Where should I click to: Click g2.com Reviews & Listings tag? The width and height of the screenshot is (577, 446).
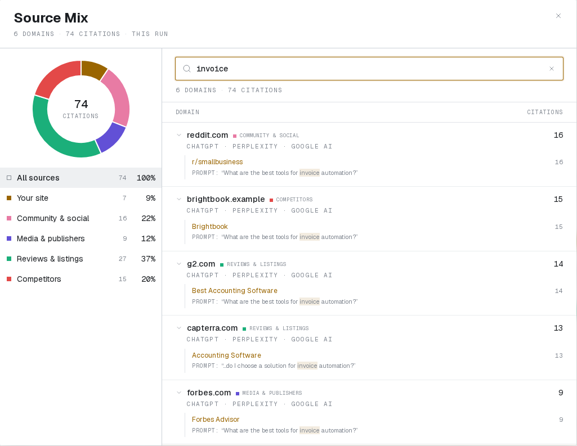[253, 264]
